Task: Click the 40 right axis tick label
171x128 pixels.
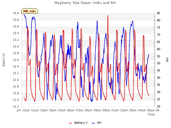Action: coord(158,78)
